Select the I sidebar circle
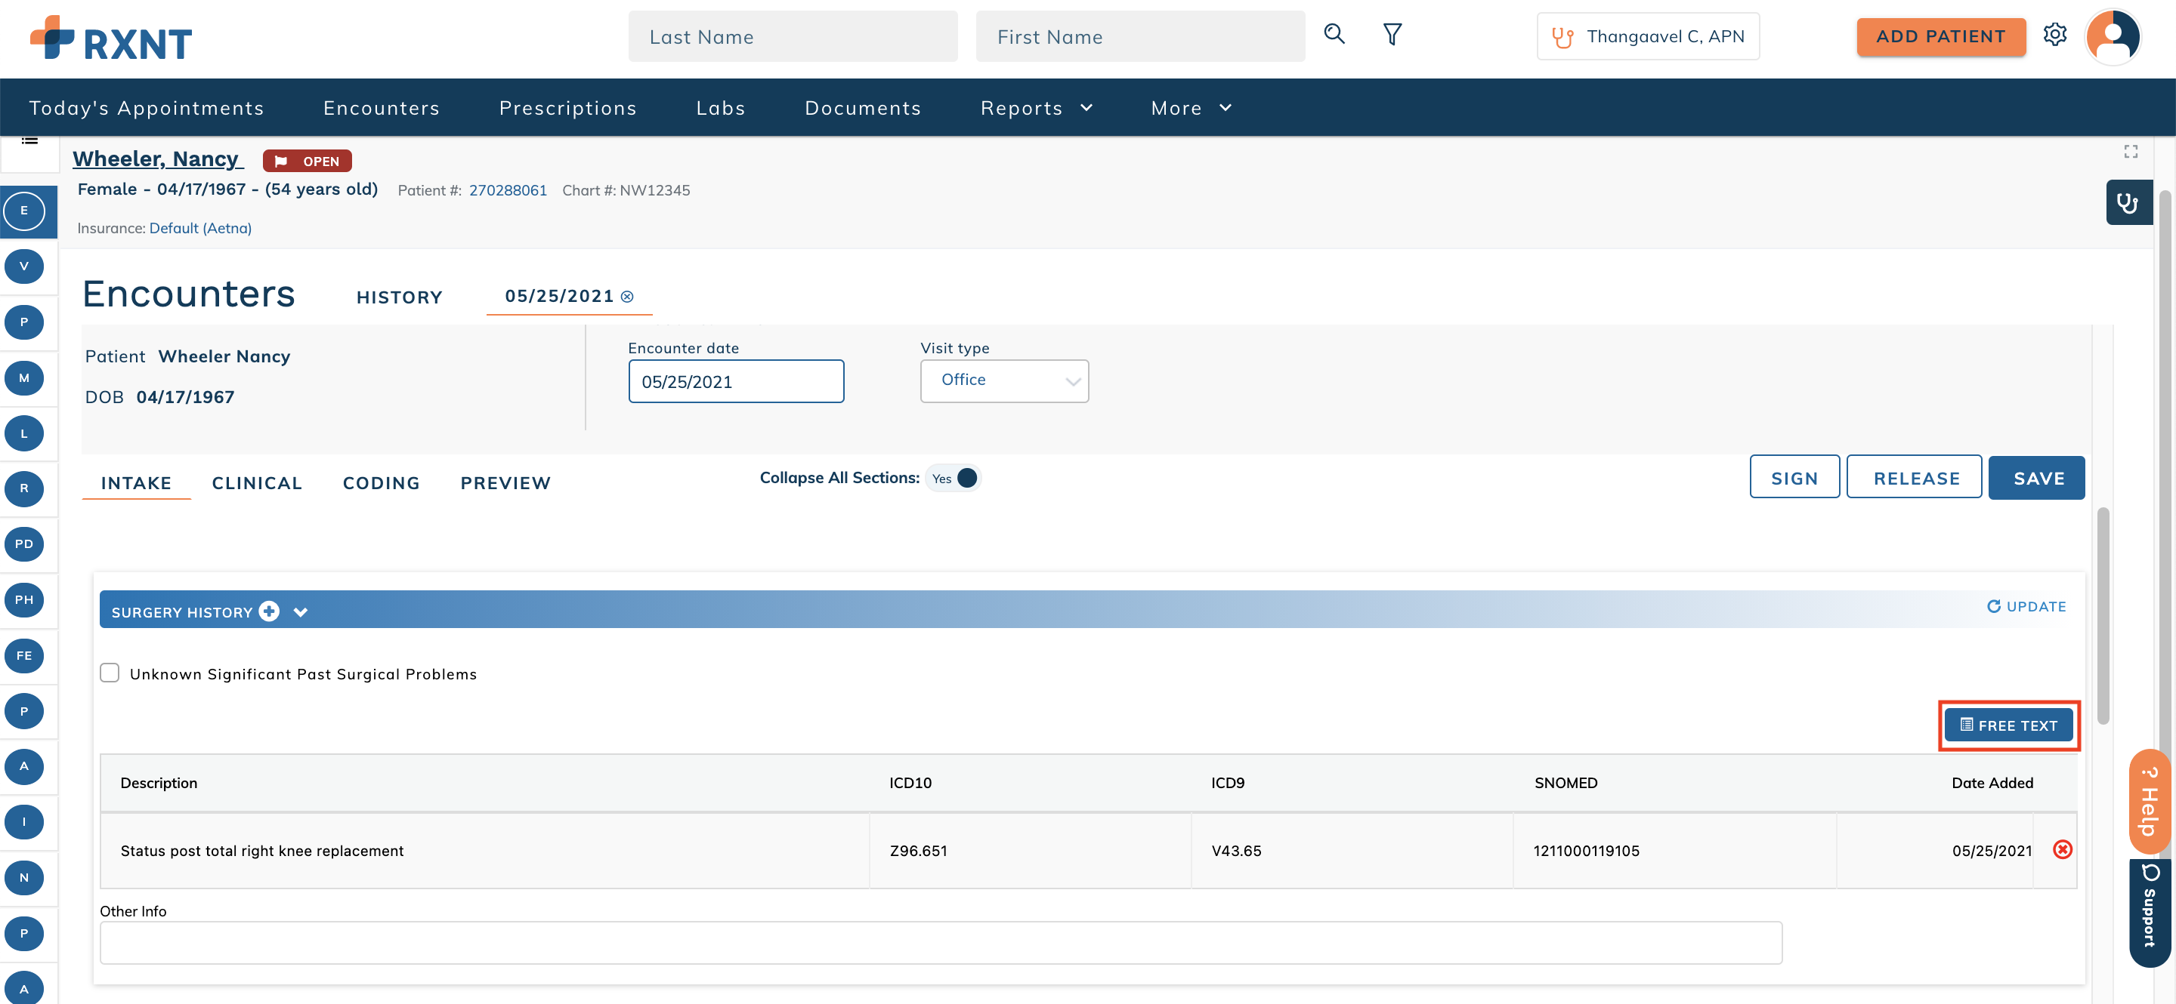The width and height of the screenshot is (2176, 1004). pyautogui.click(x=23, y=822)
